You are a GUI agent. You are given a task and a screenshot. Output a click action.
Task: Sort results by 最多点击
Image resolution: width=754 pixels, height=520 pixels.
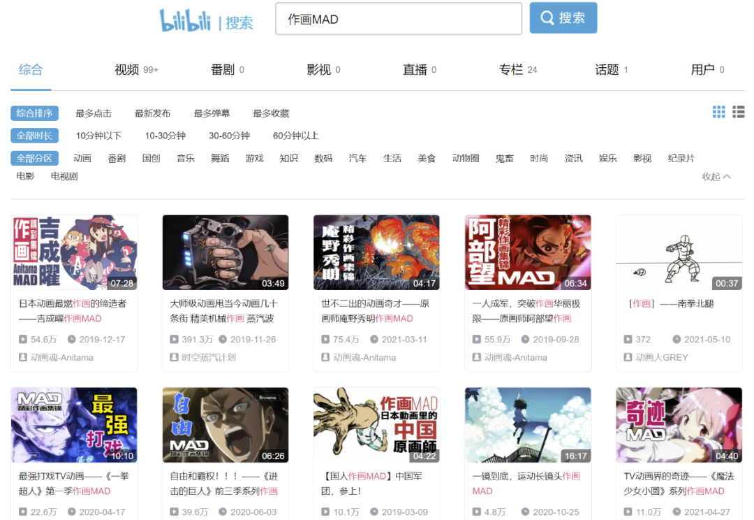coord(94,113)
